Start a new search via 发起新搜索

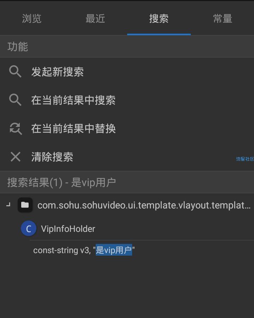coord(127,72)
